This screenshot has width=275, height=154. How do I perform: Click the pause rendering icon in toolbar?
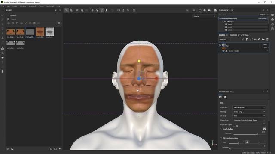pos(194,10)
